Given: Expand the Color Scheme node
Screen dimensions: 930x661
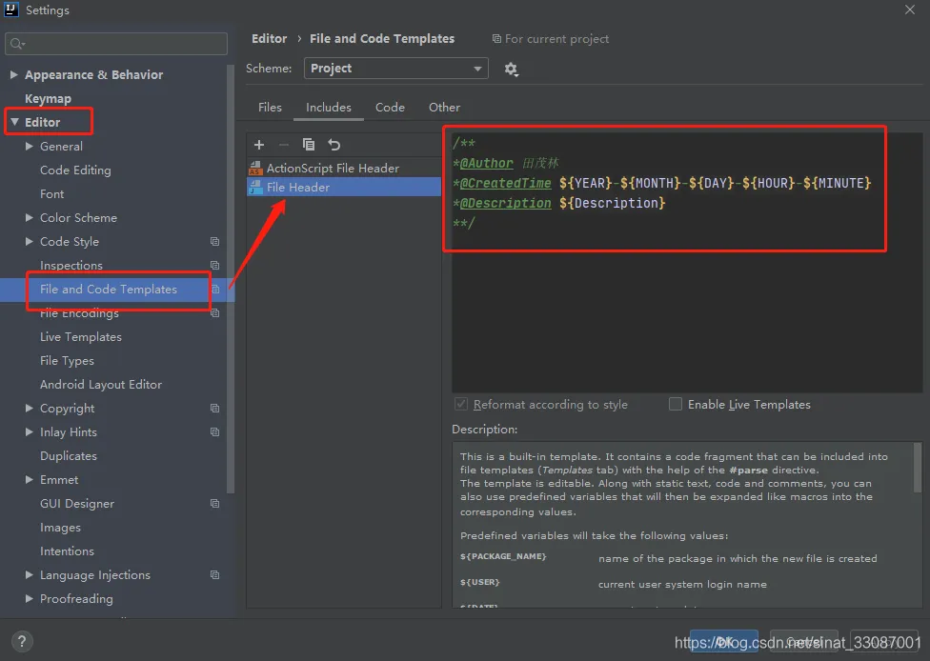Looking at the screenshot, I should pos(29,217).
